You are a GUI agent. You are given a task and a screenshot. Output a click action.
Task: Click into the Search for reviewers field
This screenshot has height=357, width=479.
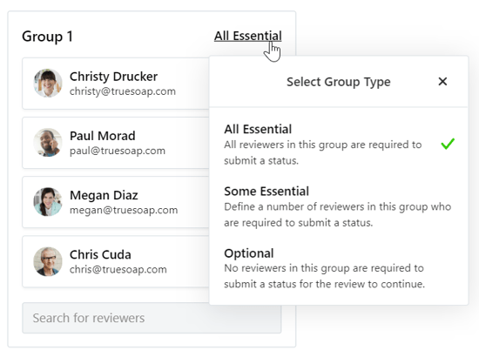pyautogui.click(x=152, y=318)
